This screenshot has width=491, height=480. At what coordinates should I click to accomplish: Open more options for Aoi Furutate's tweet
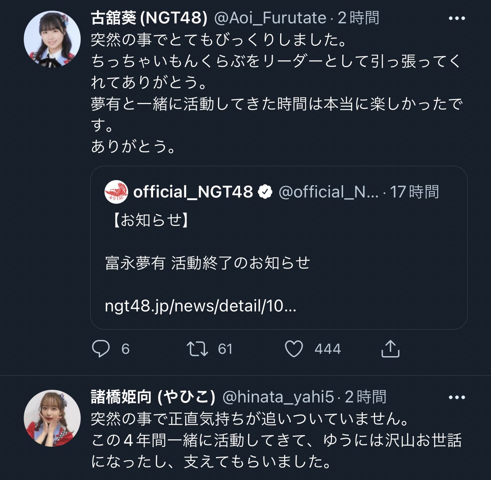[457, 18]
